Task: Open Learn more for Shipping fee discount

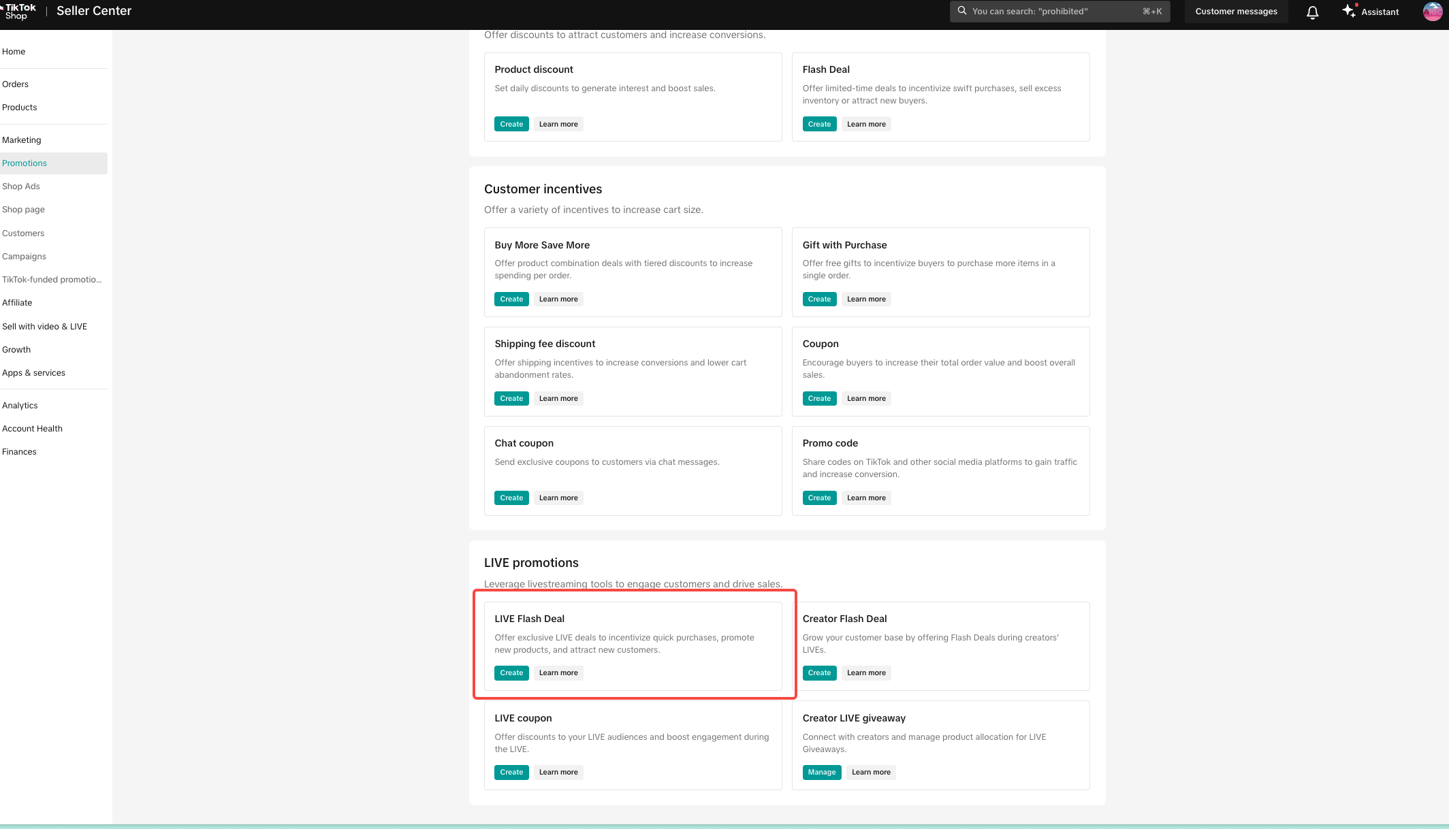Action: [558, 398]
